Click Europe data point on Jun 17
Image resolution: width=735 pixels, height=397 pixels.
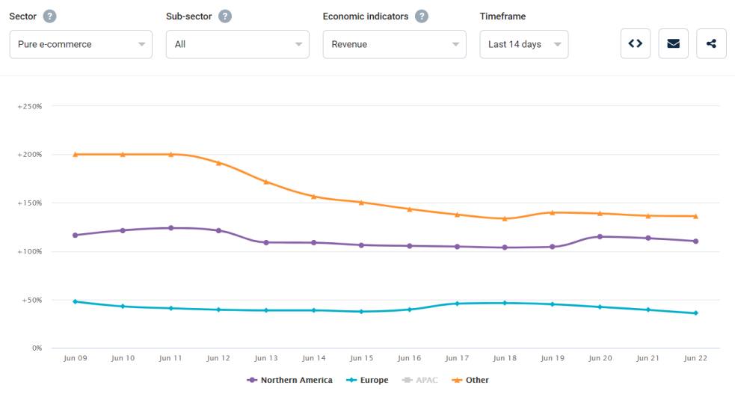click(x=457, y=304)
